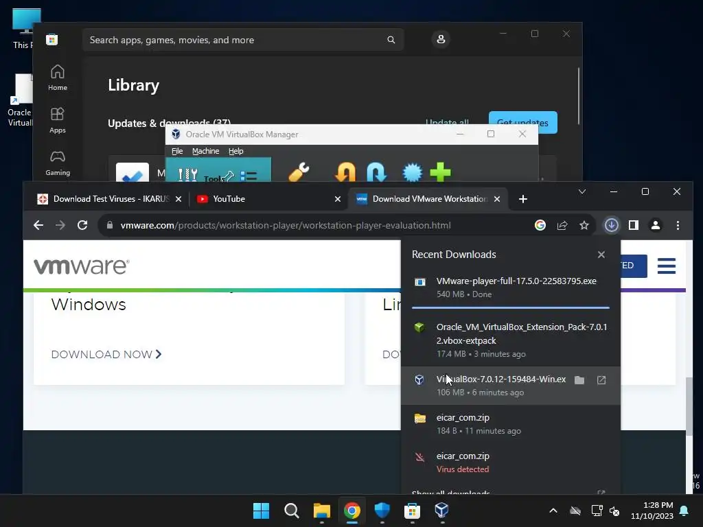
Task: Open File Explorer from taskbar
Action: point(322,511)
